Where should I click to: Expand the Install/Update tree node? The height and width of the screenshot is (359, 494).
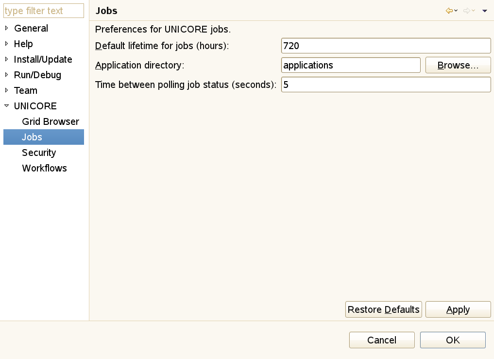pos(7,59)
